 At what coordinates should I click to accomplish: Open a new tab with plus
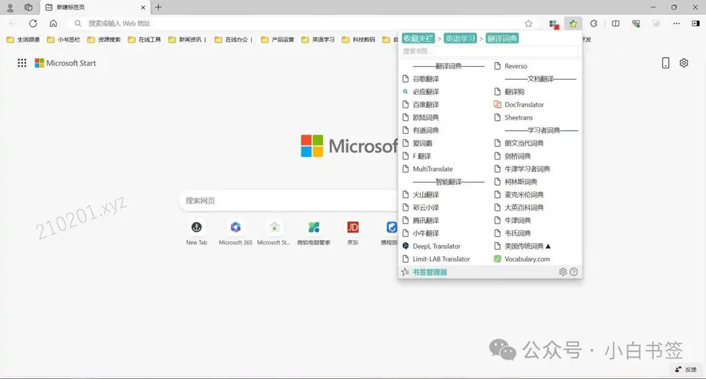pos(158,7)
